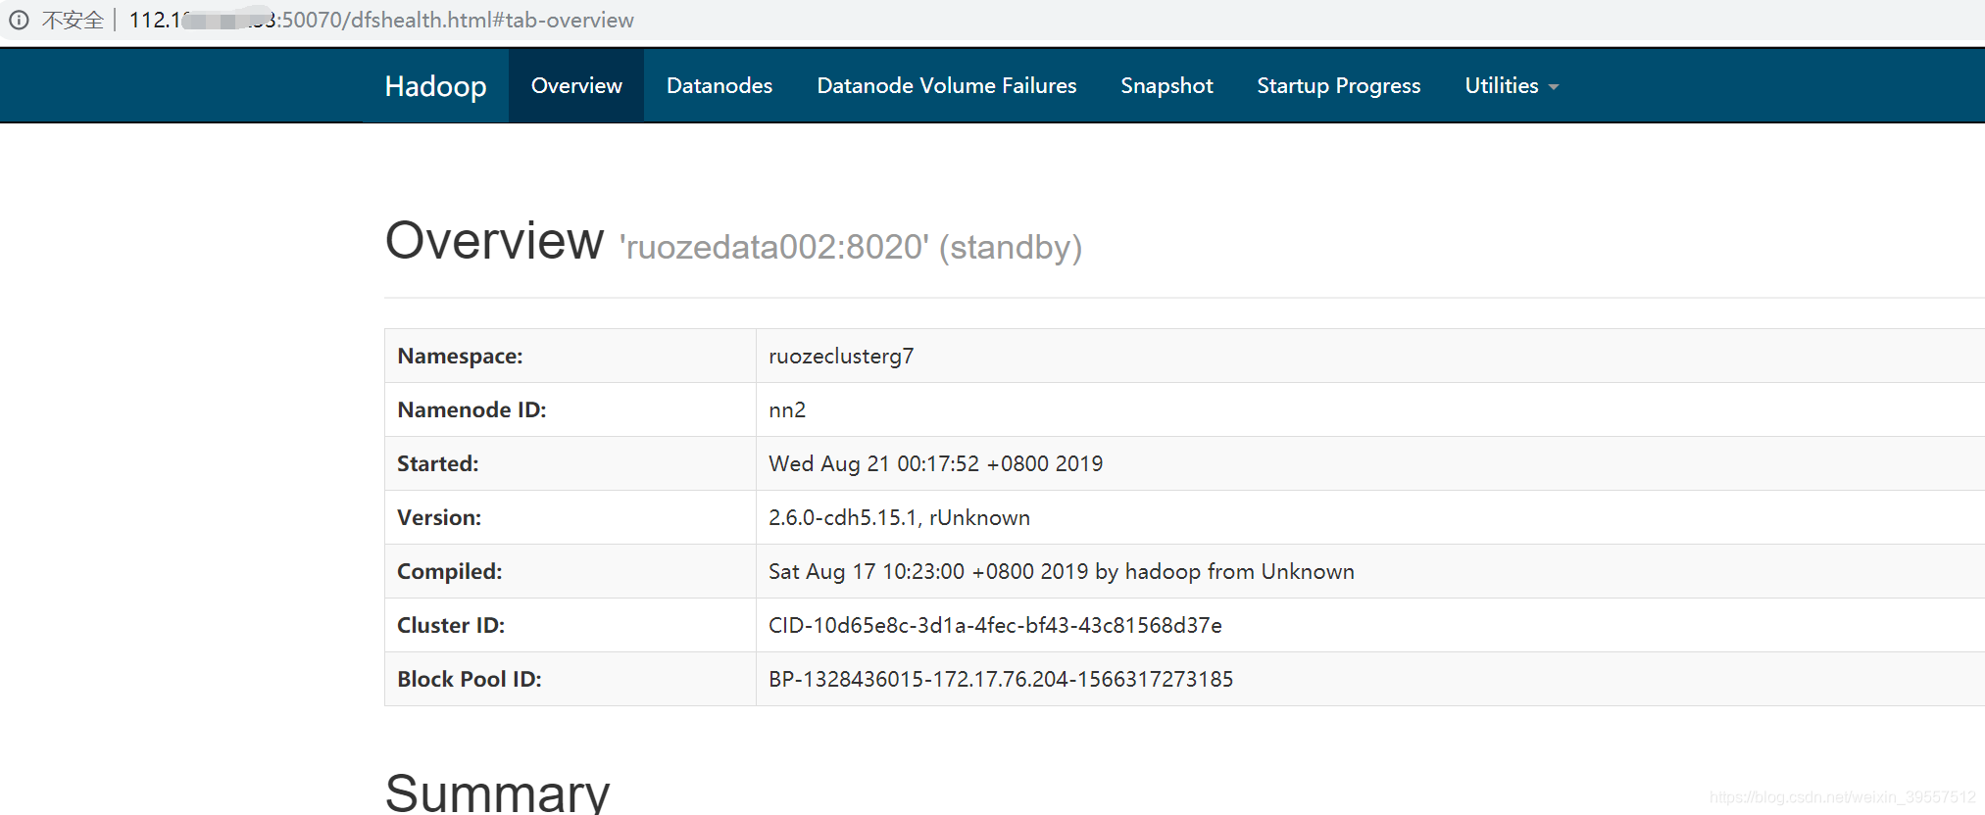1985x815 pixels.
Task: Go to the Snapshot tab
Action: 1166,86
